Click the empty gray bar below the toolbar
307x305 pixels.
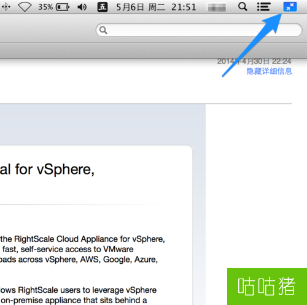(x=153, y=50)
